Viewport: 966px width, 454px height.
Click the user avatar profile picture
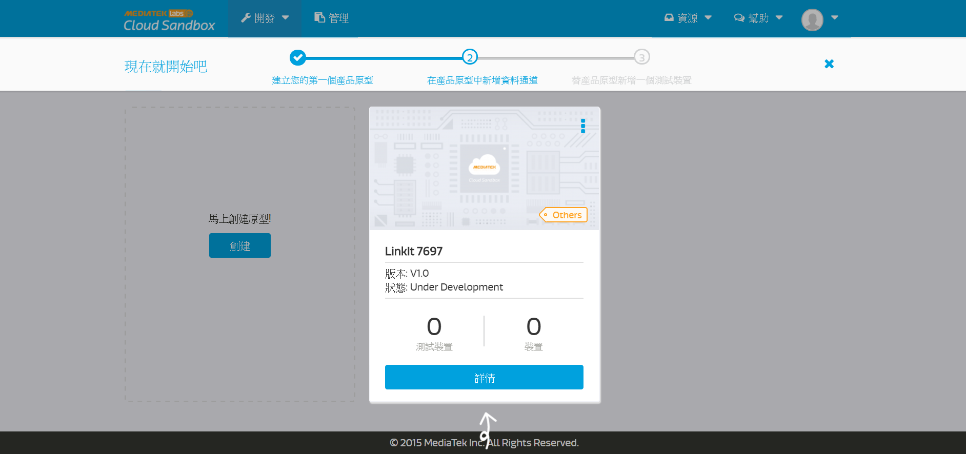812,20
